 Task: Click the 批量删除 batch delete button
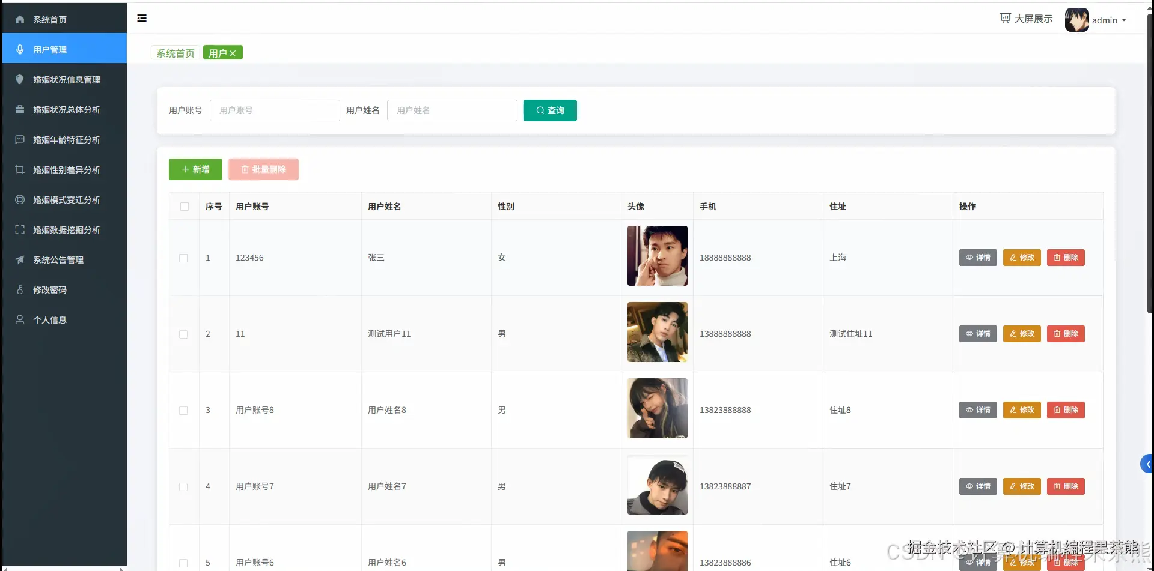click(x=263, y=169)
